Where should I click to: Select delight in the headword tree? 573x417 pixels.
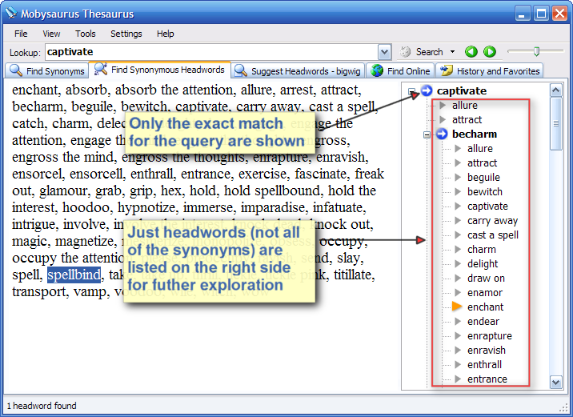pos(483,263)
